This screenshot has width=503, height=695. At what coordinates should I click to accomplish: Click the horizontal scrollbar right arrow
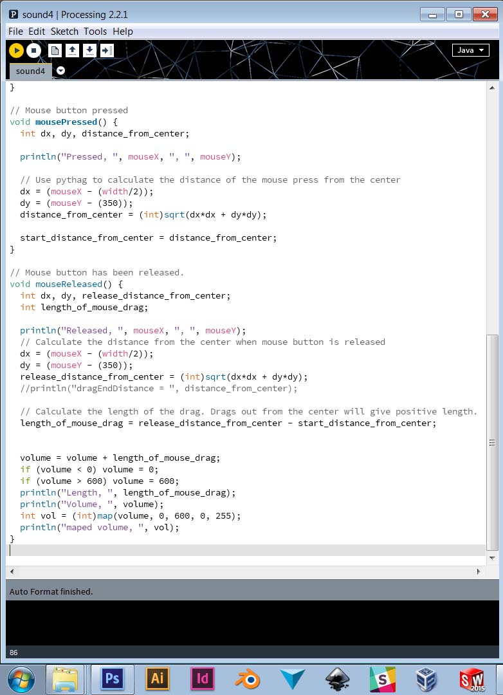[479, 572]
